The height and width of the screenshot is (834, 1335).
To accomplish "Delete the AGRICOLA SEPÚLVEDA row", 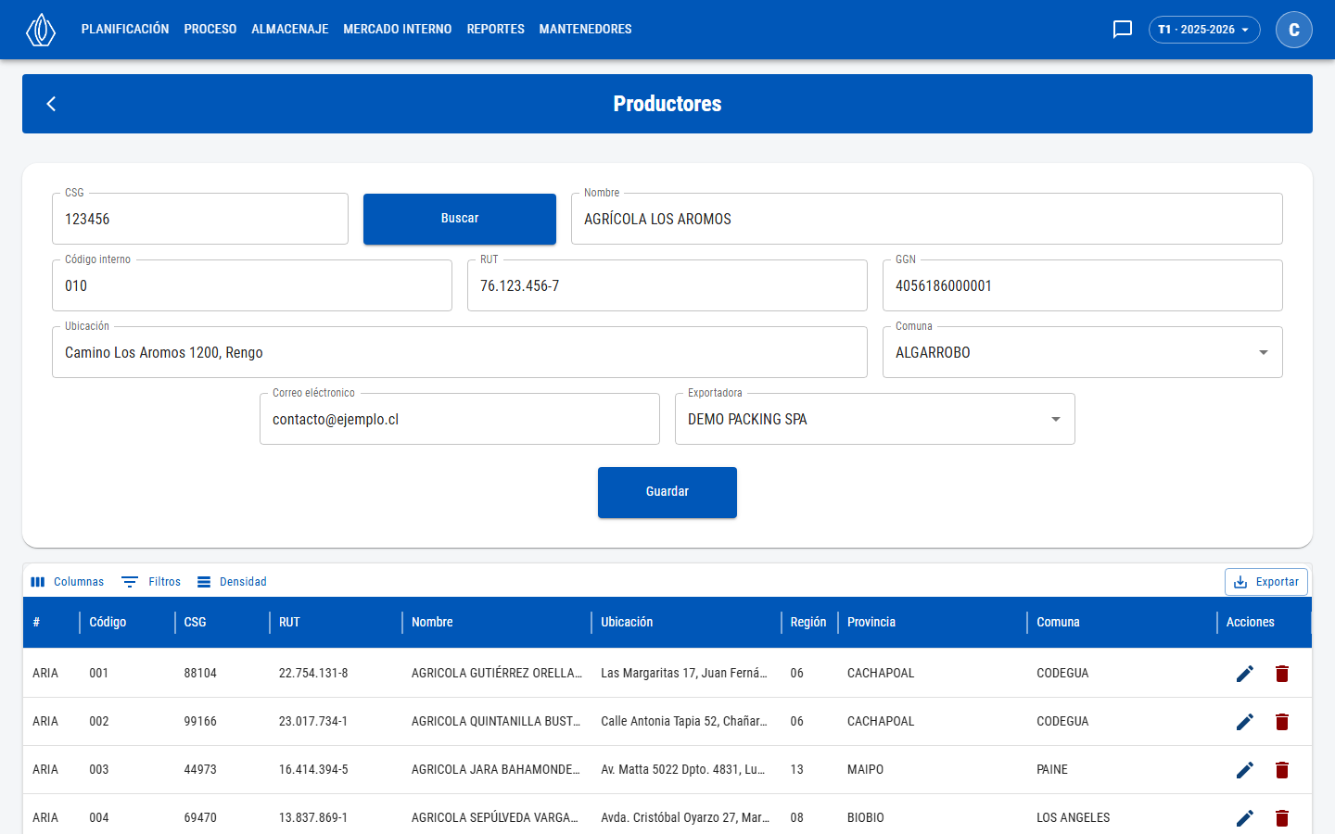I will 1282,818.
